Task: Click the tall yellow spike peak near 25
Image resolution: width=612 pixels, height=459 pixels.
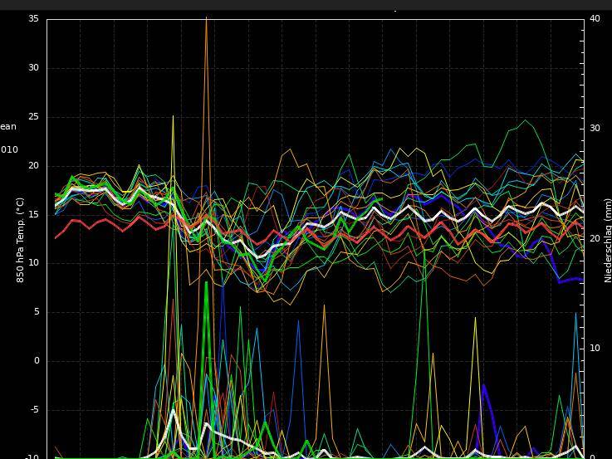Action: [x=173, y=116]
